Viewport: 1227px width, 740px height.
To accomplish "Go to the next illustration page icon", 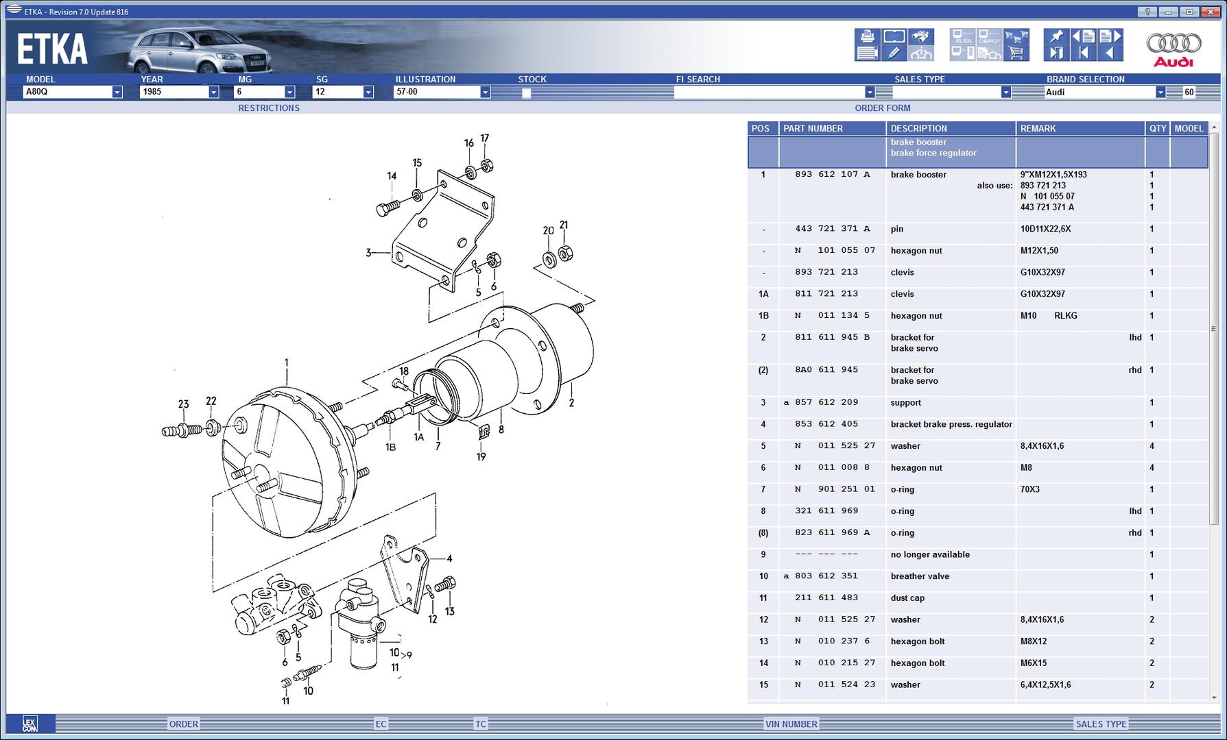I will (1110, 36).
